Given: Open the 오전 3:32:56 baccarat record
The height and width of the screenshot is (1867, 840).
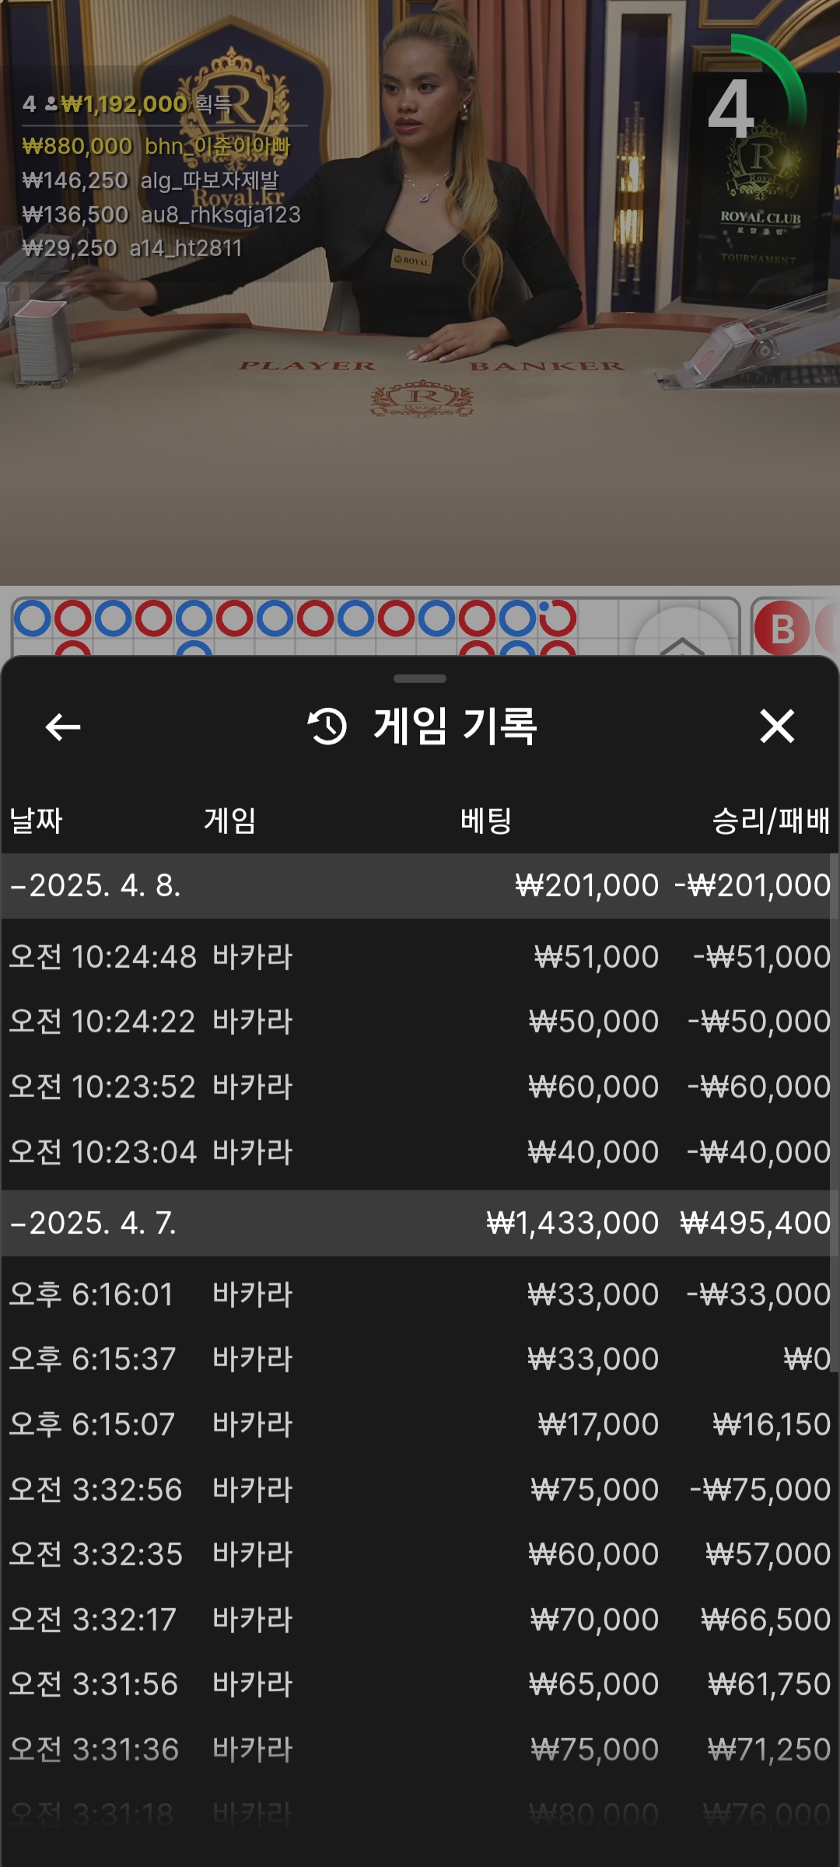Looking at the screenshot, I should pyautogui.click(x=420, y=1490).
